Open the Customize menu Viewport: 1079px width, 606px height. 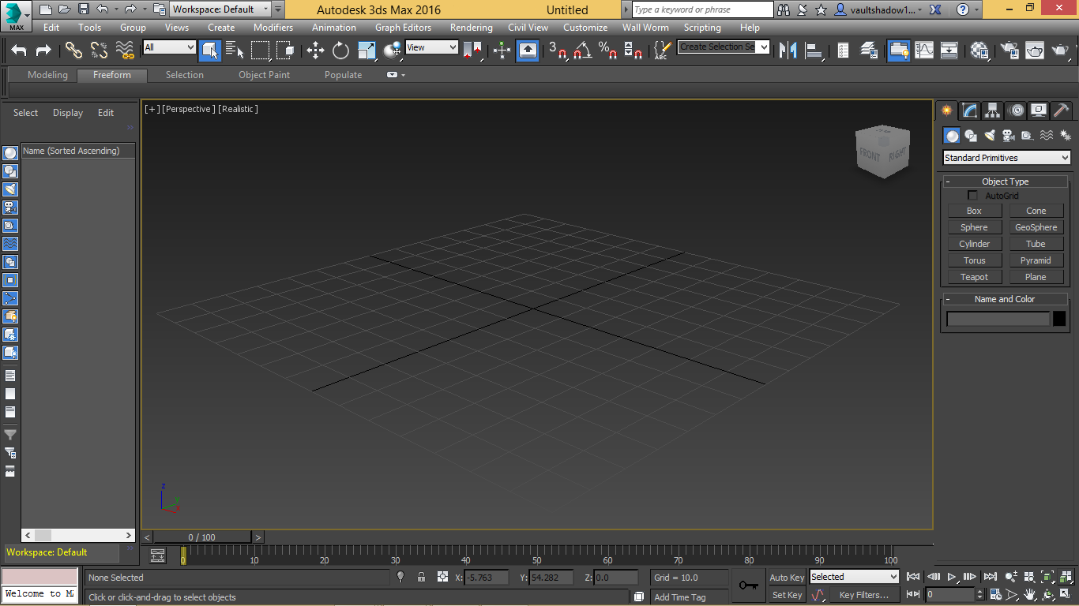click(585, 28)
